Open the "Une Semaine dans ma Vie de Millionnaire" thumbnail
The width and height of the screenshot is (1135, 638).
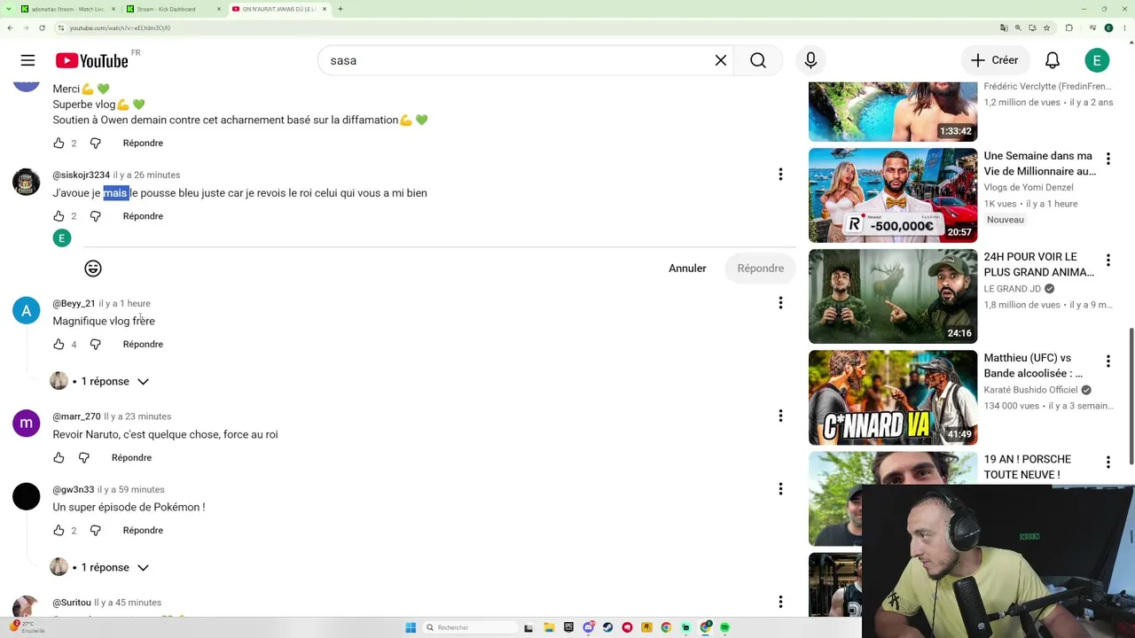coord(893,195)
